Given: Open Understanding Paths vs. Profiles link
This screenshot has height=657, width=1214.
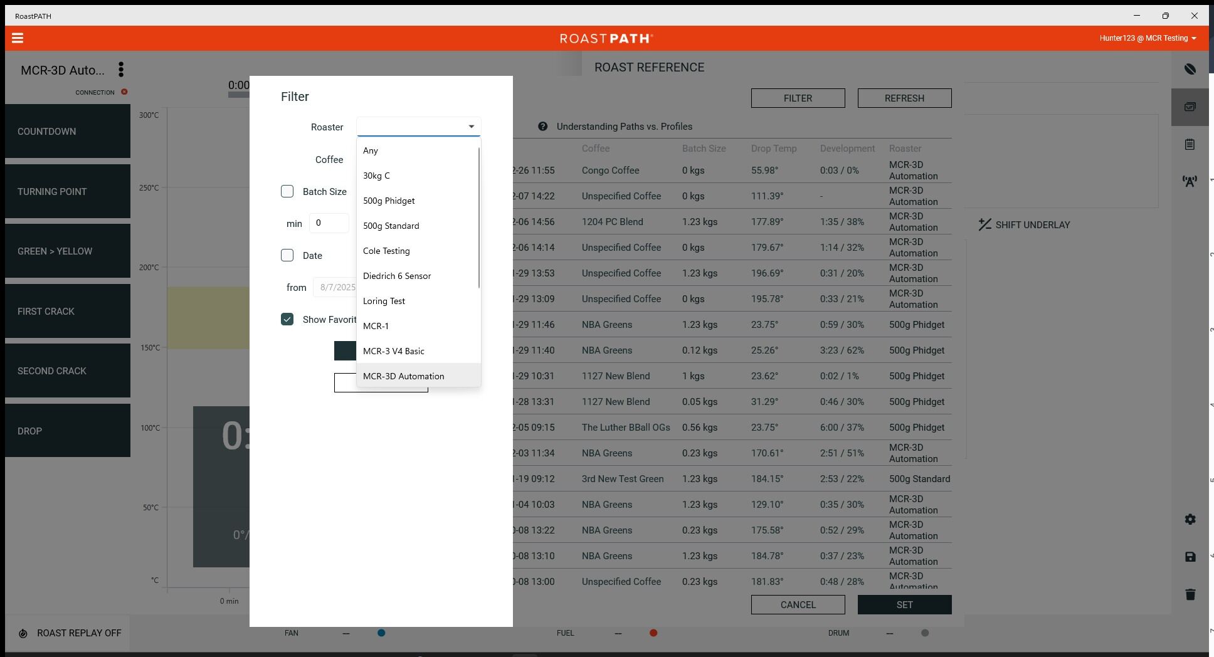Looking at the screenshot, I should click(625, 127).
